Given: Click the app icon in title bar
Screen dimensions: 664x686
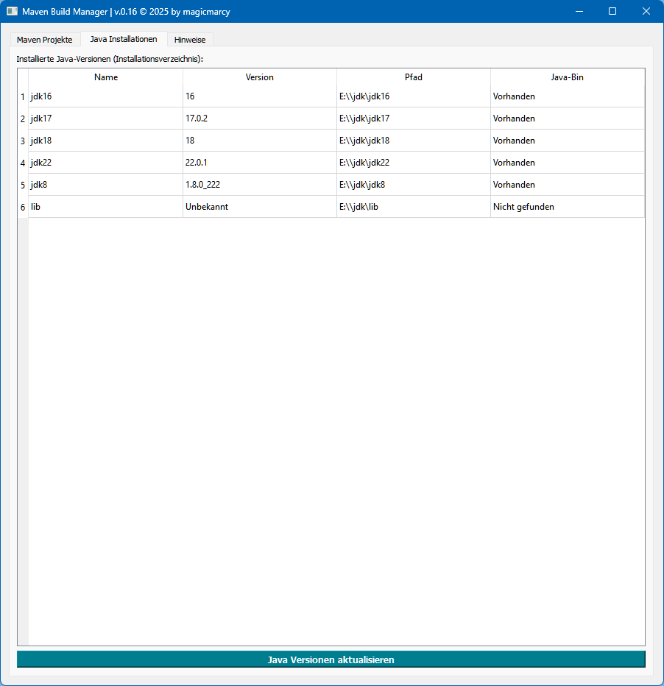Looking at the screenshot, I should (x=12, y=11).
